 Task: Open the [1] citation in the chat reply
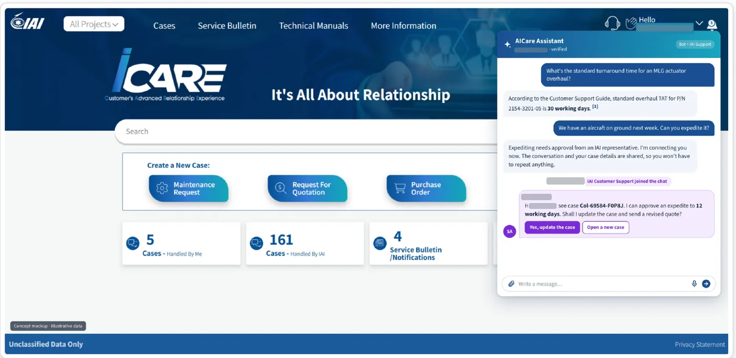pyautogui.click(x=595, y=107)
